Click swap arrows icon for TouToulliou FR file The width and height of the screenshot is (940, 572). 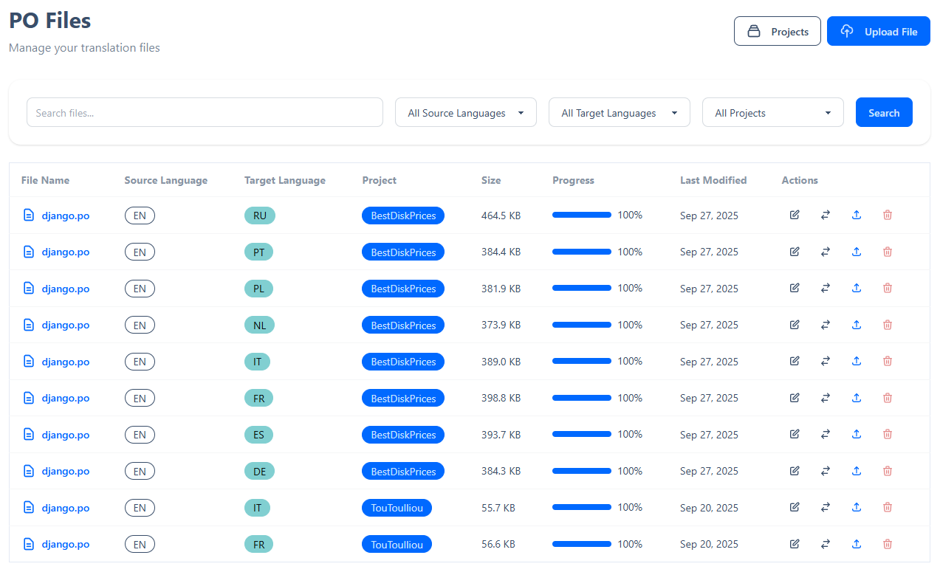point(826,544)
